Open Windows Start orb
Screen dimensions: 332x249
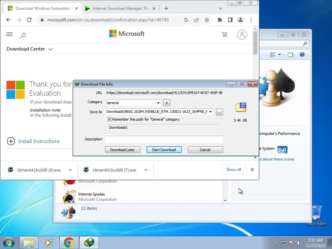[x=9, y=243]
